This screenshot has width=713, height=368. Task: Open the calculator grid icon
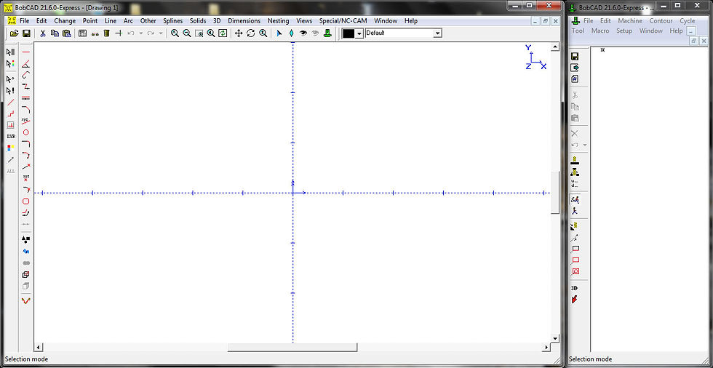(83, 33)
